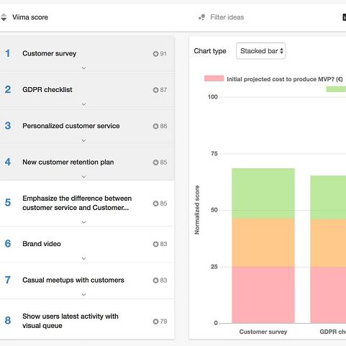Expand the New customer retention plan row
Viewport: 346px width, 346px height.
[83, 177]
